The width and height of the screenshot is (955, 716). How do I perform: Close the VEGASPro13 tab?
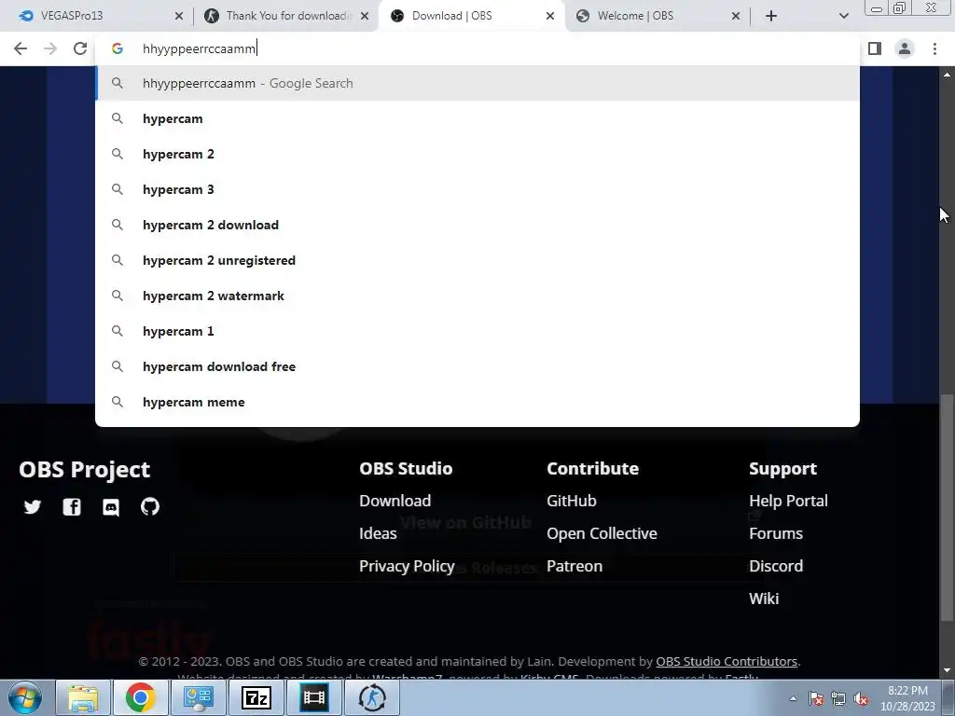coord(178,16)
